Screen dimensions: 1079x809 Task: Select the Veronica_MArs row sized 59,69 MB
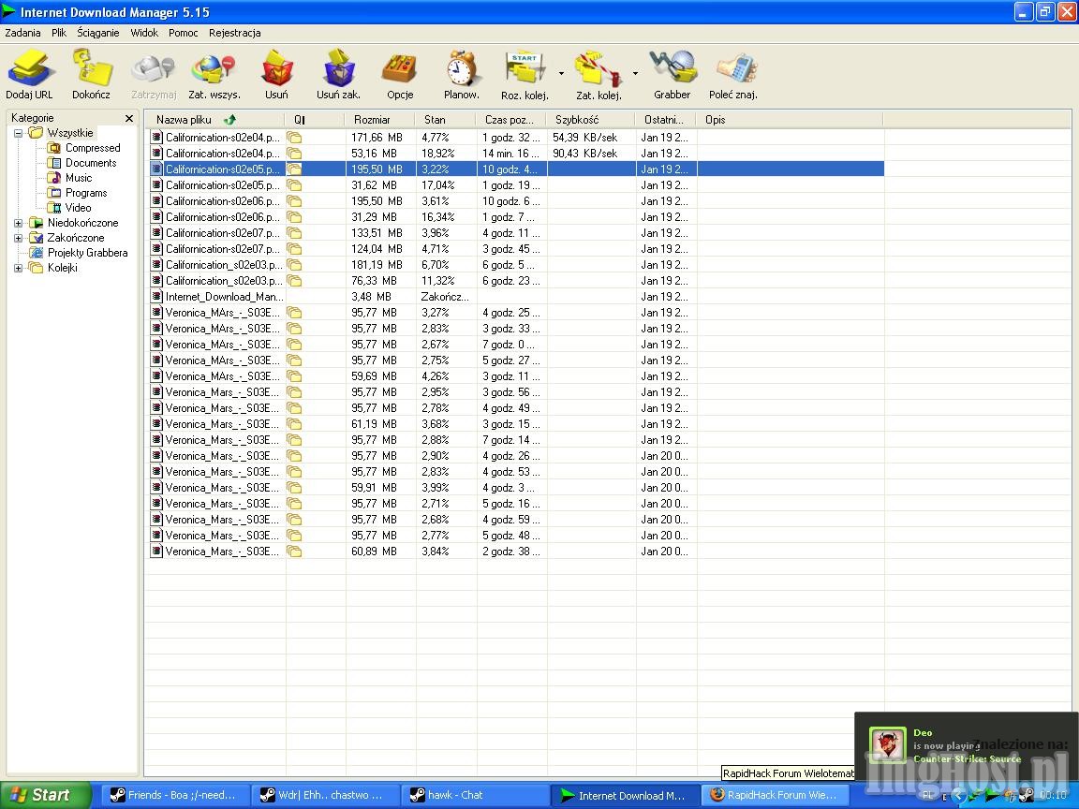515,376
